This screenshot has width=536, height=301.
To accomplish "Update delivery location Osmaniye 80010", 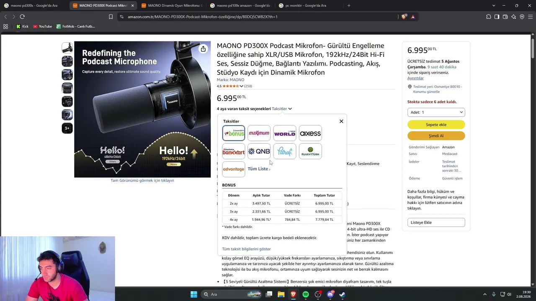I will pyautogui.click(x=438, y=89).
